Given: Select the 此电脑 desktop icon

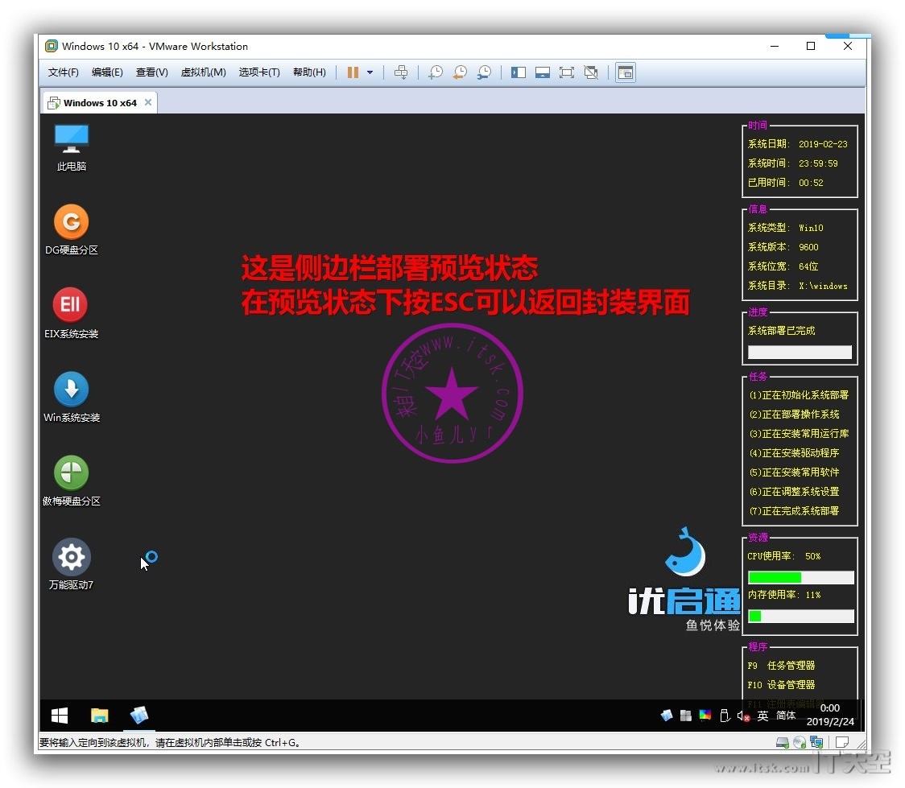Looking at the screenshot, I should (x=72, y=147).
